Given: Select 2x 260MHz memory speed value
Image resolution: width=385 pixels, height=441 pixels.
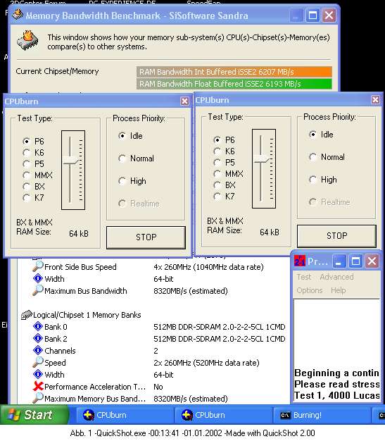Looking at the screenshot, I should click(206, 363).
